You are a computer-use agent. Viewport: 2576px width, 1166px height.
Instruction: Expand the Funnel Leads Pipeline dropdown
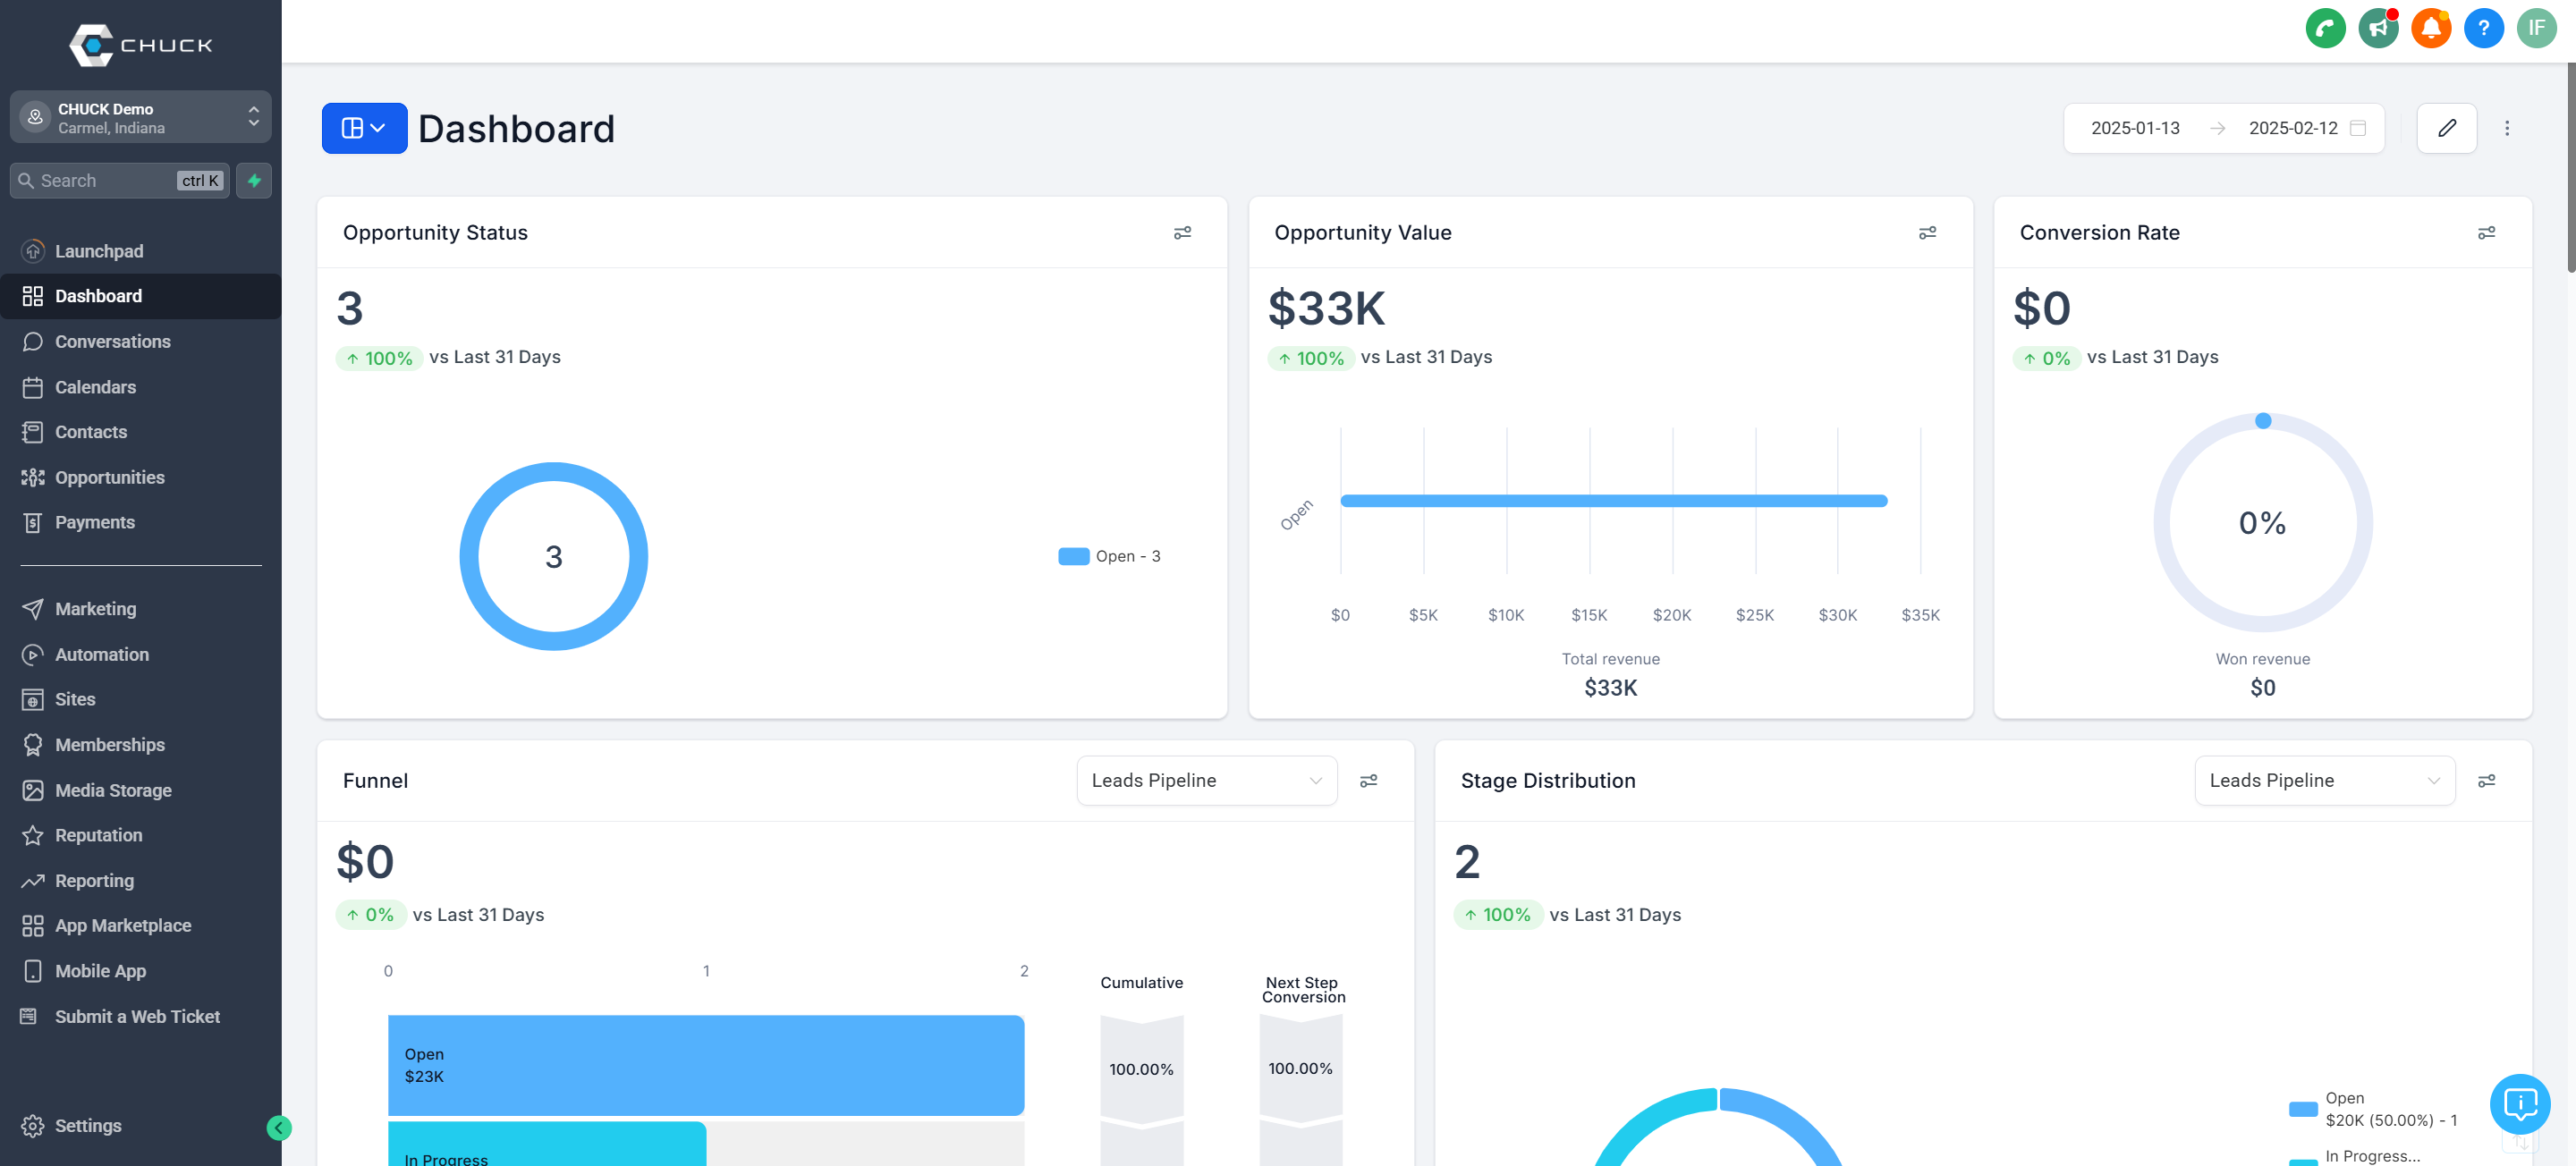click(1206, 781)
